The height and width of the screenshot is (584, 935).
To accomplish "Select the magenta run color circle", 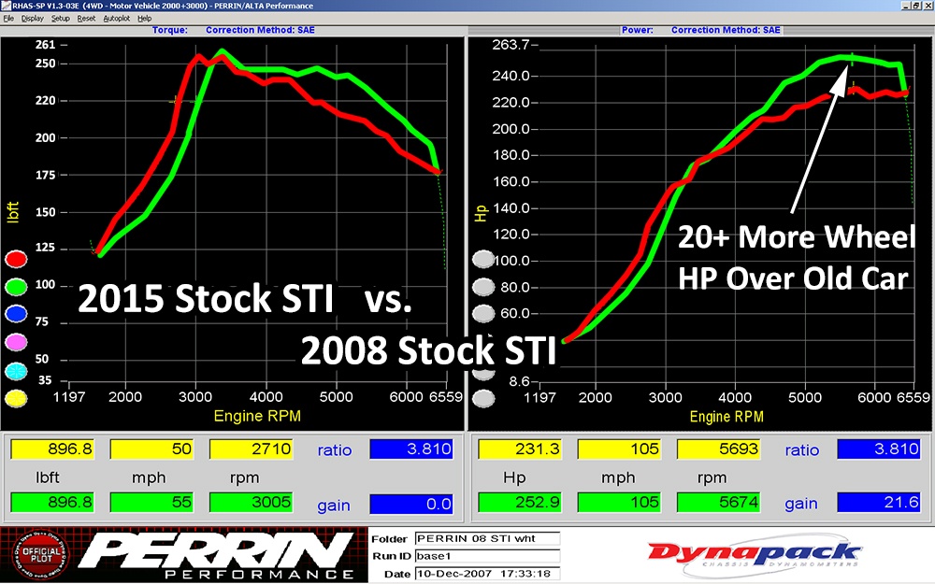I will pos(16,342).
